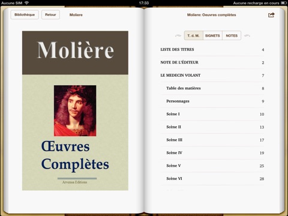
Task: Switch to the NOTES tab
Action: point(232,35)
